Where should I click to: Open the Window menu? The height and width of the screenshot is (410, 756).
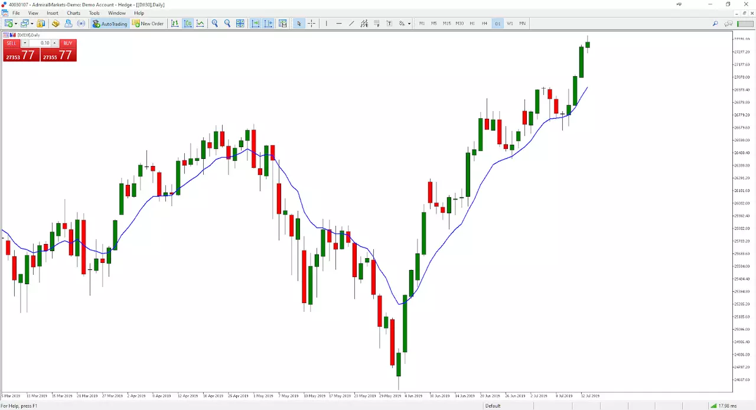pos(117,13)
